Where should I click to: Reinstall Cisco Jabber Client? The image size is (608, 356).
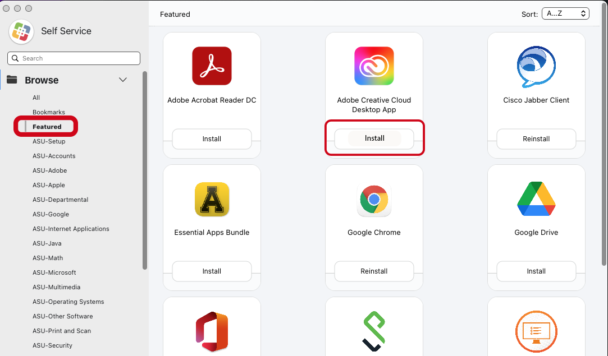click(x=536, y=138)
